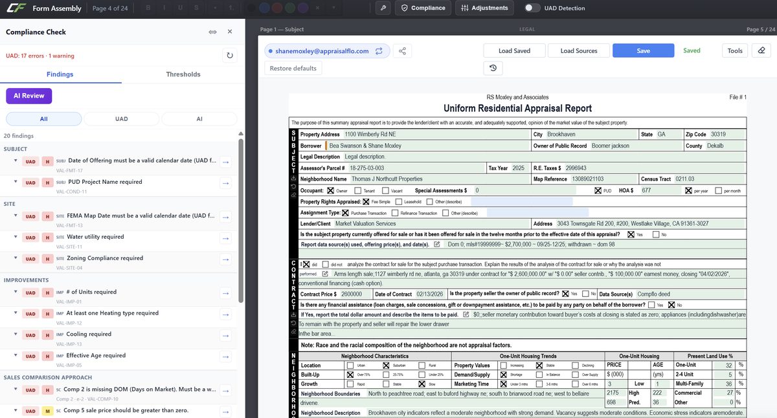Click the Load Saved button
This screenshot has width=777, height=418.
point(514,50)
